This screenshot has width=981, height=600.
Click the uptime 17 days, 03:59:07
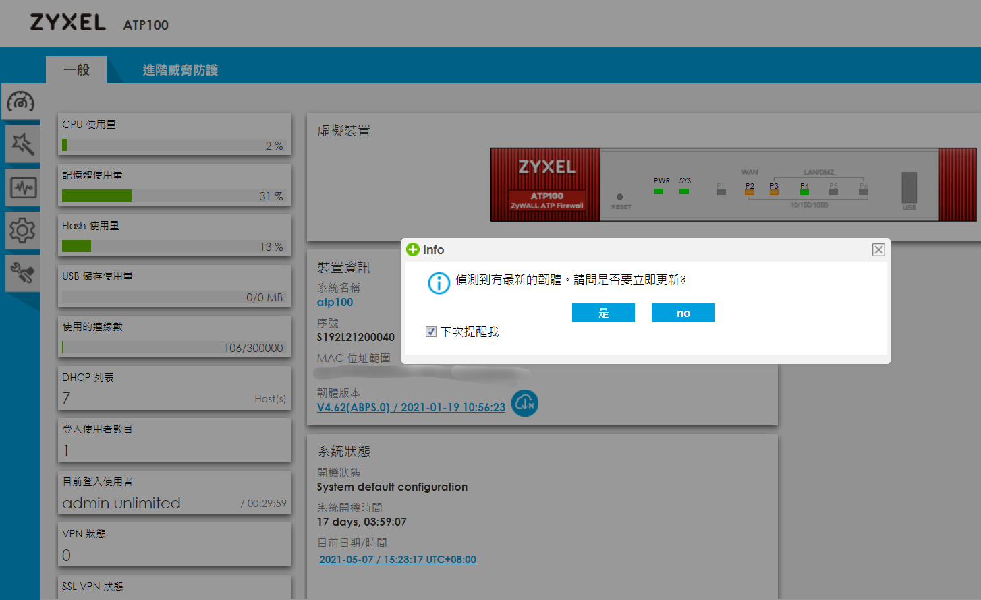pyautogui.click(x=362, y=522)
